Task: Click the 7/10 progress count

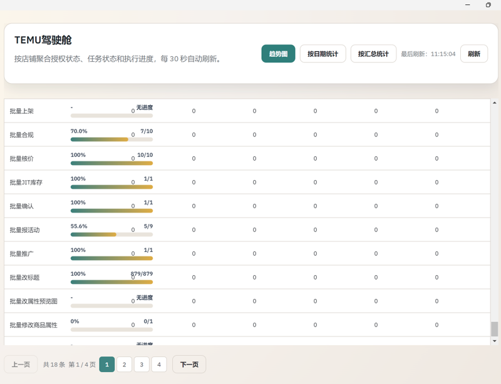Action: [x=147, y=131]
